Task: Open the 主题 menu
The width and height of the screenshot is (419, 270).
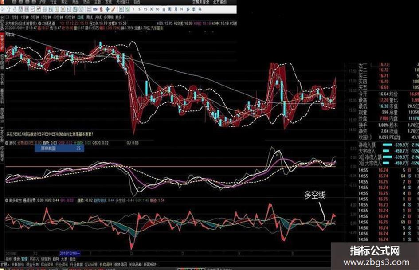Action: click(x=98, y=2)
